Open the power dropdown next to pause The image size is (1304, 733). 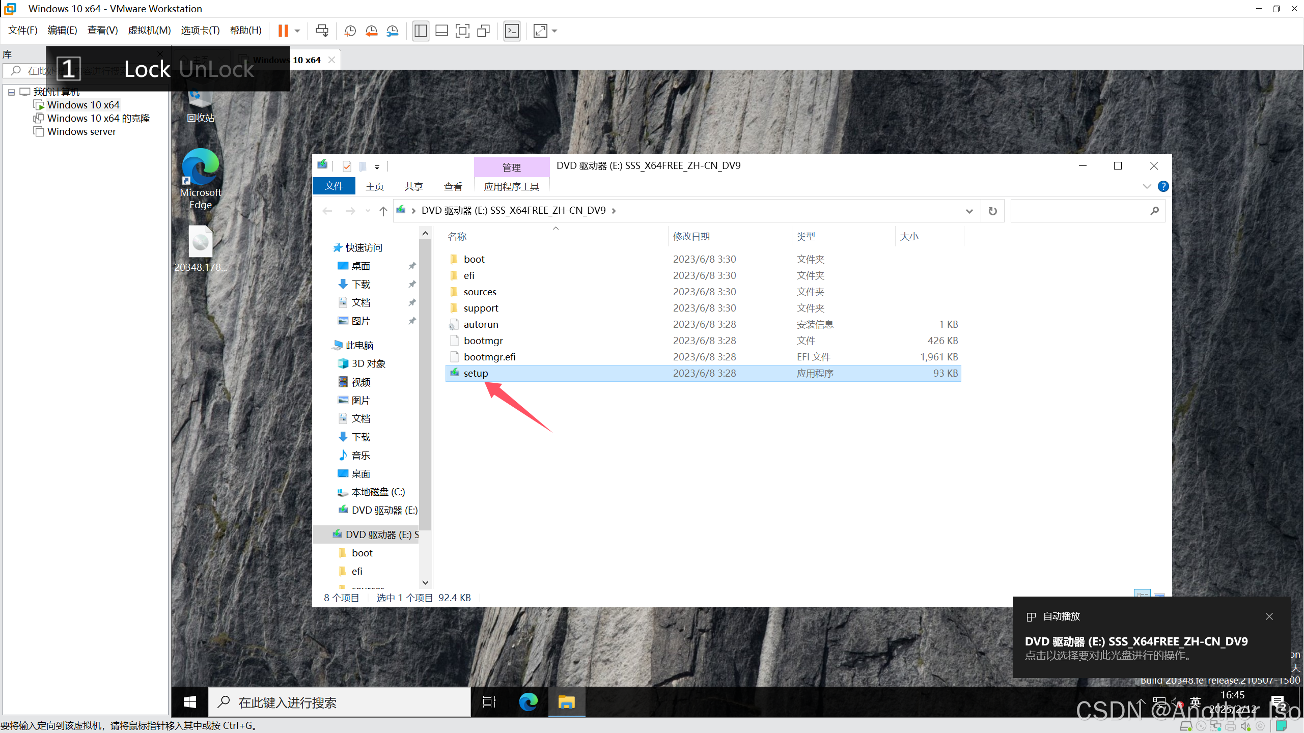tap(297, 31)
